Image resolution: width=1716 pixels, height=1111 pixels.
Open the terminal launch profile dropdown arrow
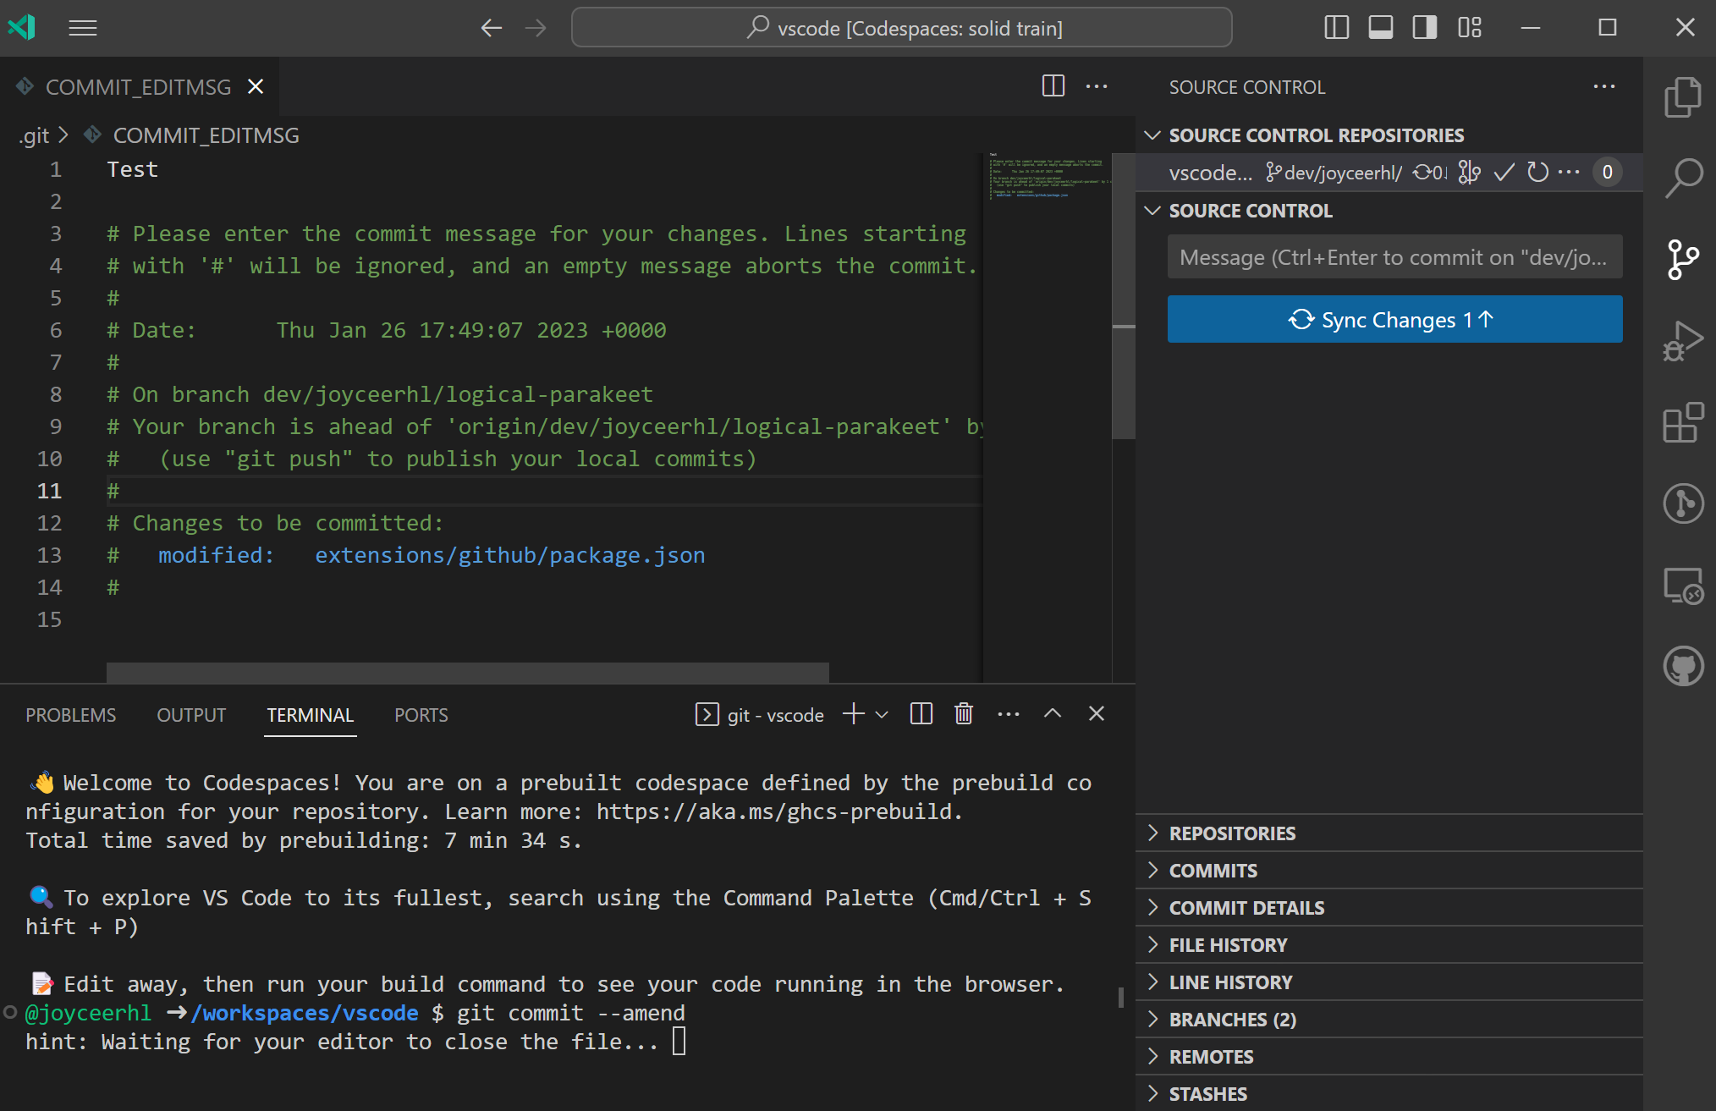point(883,713)
